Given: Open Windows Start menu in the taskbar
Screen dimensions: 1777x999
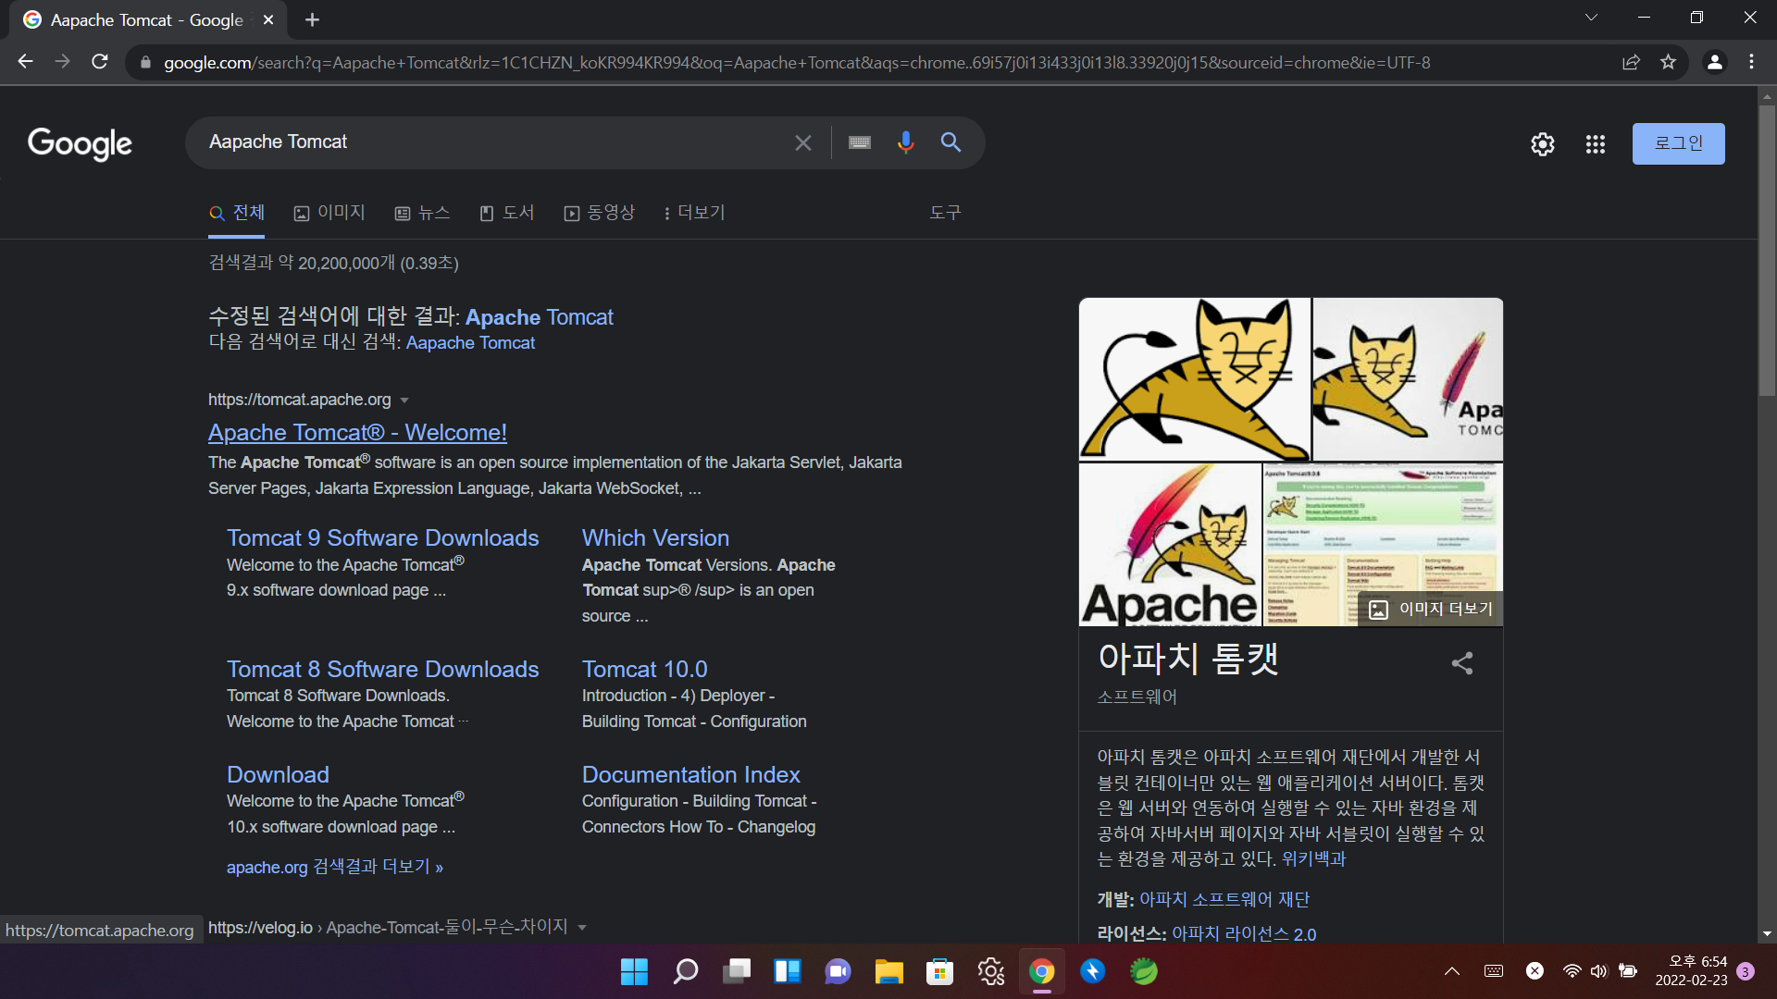Looking at the screenshot, I should (x=634, y=971).
